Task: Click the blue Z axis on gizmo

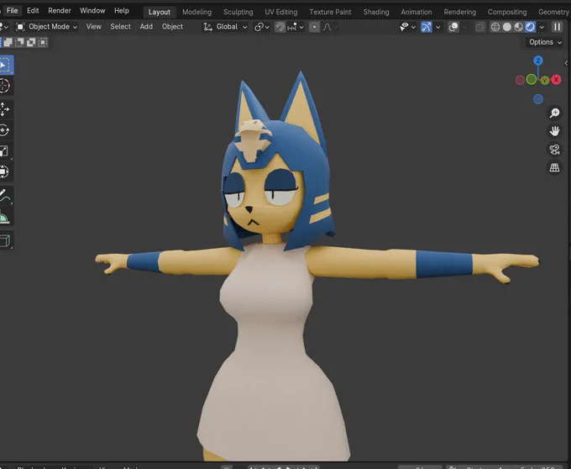Action: (538, 61)
